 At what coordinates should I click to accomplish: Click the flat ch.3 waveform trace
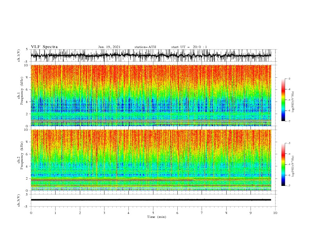coord(151,200)
